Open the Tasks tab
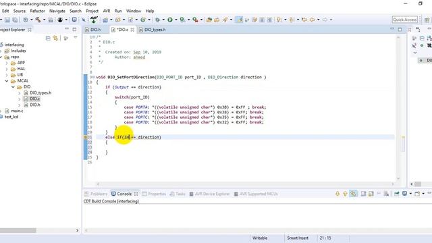Image resolution: width=432 pixels, height=243 pixels. coord(178,194)
